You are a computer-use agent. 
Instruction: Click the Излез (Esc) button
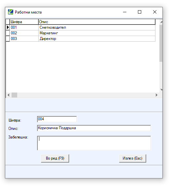tap(133, 158)
